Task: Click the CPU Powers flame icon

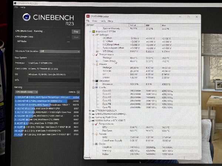Action: [x=97, y=64]
